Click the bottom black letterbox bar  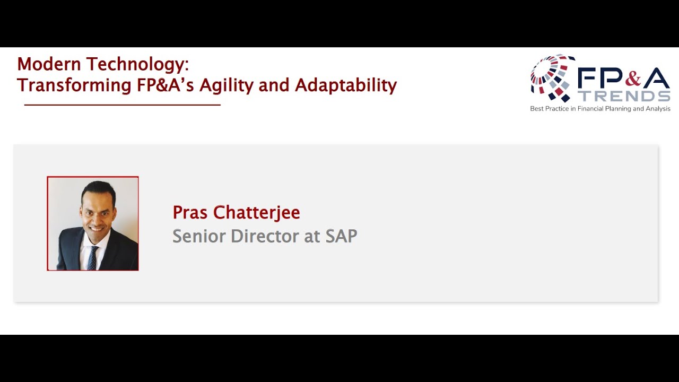[x=339, y=358]
